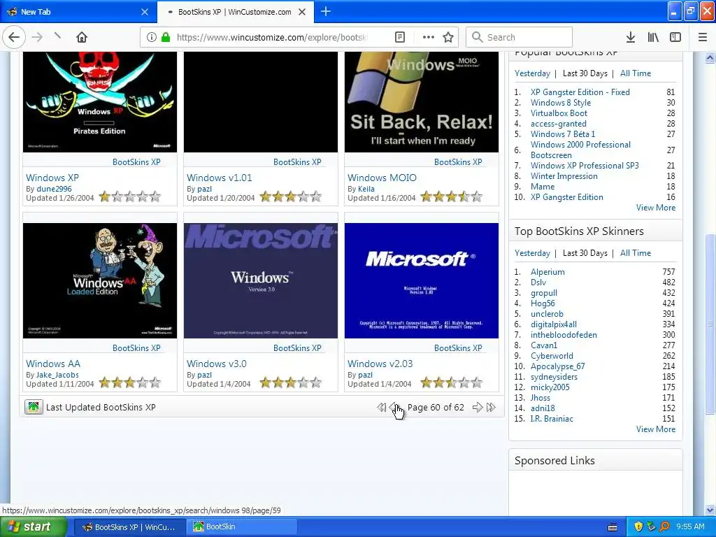
Task: Open the Windows AA Loaded Edition thumbnail
Action: (99, 280)
